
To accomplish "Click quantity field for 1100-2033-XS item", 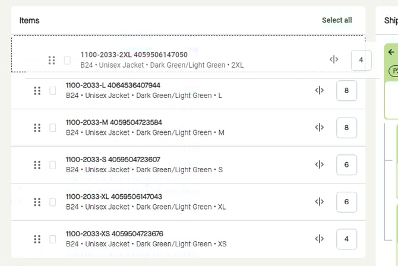I will [x=346, y=239].
